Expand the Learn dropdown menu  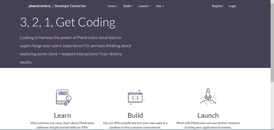[x=113, y=6]
